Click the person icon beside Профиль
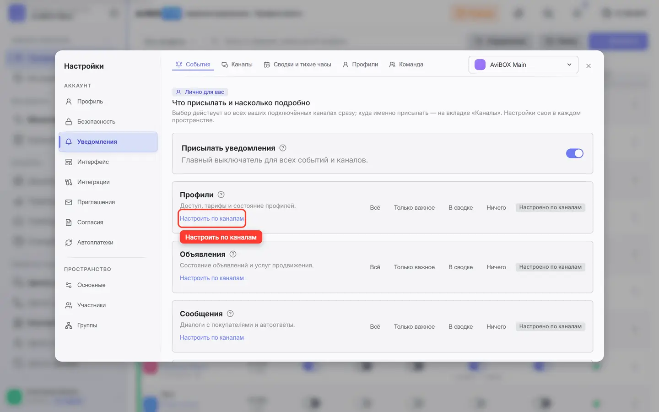 coord(69,102)
